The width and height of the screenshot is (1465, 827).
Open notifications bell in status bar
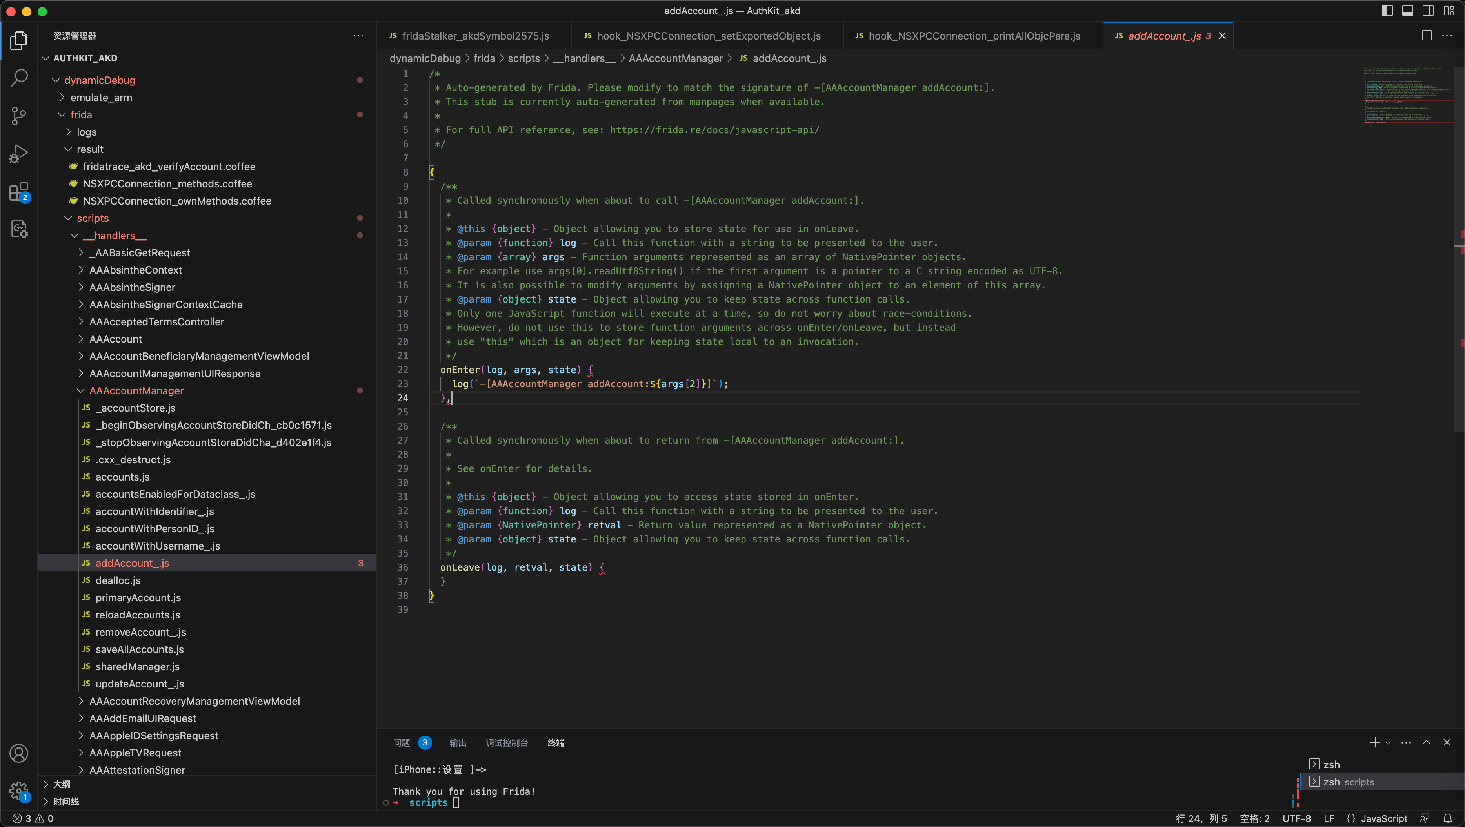[x=1448, y=818]
